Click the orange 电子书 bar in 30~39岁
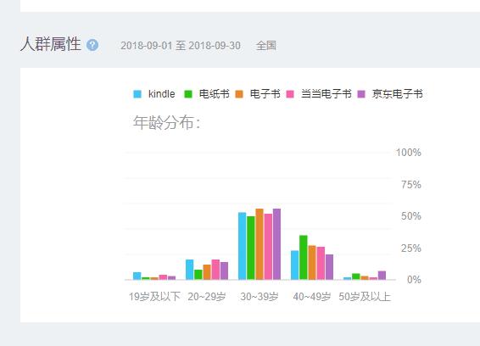The height and width of the screenshot is (346, 480). pyautogui.click(x=260, y=244)
